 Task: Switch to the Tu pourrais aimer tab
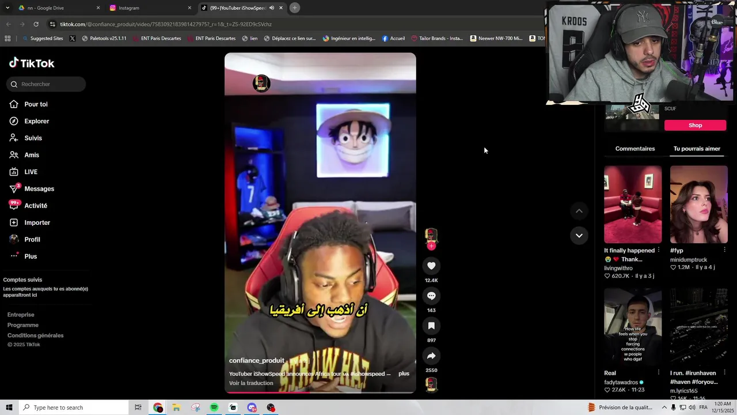coord(697,149)
